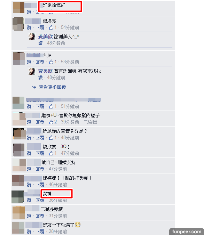Like 黃美欣's 謝謝美人 reply

[40, 43]
